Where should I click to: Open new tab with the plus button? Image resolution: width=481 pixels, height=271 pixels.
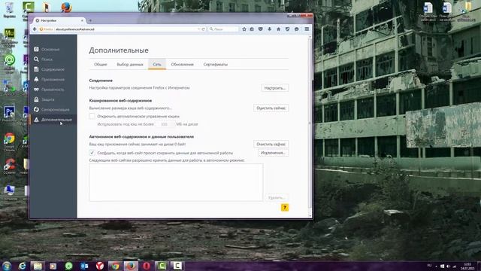90,20
